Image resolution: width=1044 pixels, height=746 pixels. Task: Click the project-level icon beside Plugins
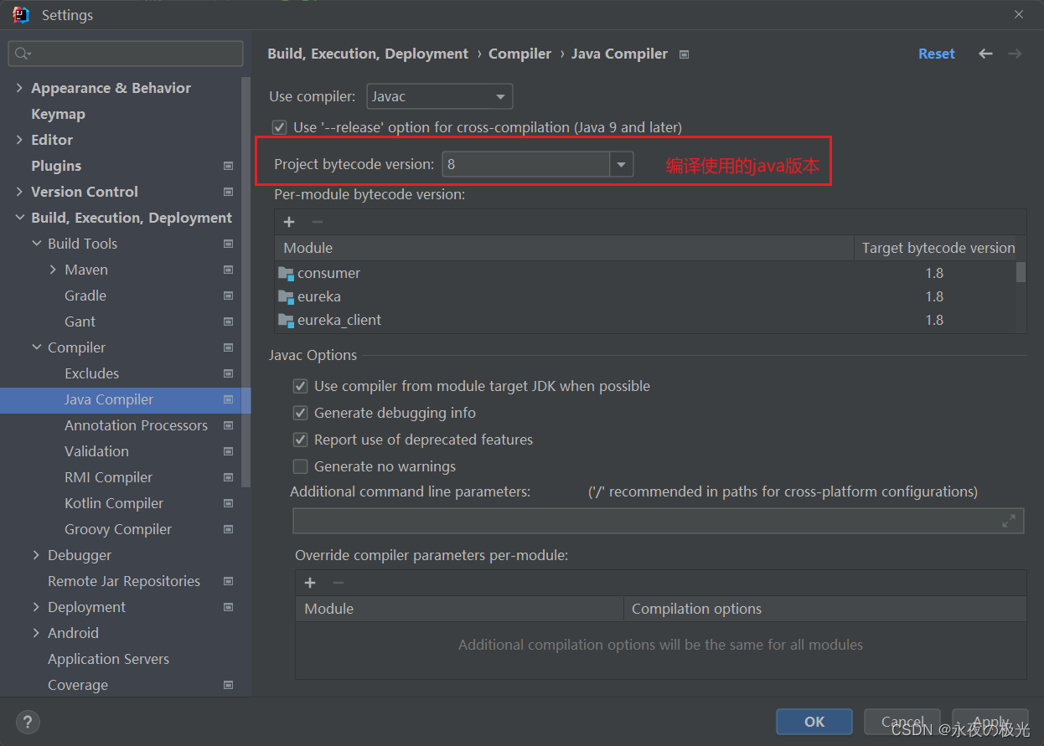228,166
